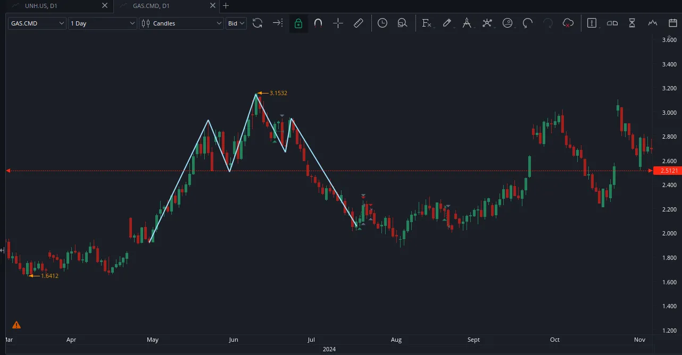Open the 1 Day timeframe dropdown

103,23
